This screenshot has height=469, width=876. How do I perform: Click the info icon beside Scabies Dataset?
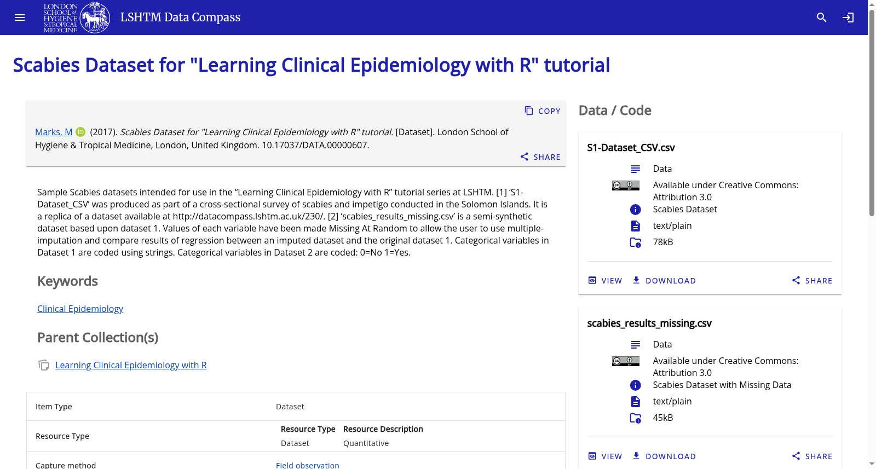pos(635,210)
